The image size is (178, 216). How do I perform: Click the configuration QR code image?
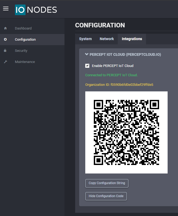[x=127, y=132]
